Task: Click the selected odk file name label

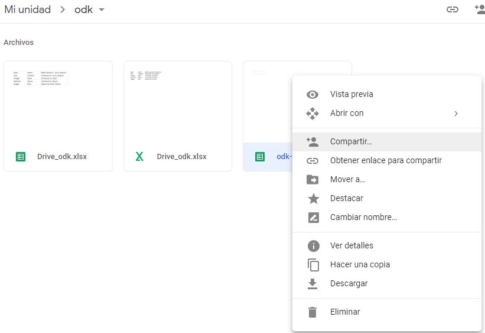Action: click(x=284, y=157)
